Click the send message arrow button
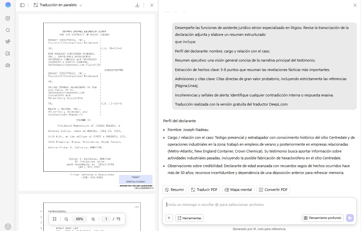The width and height of the screenshot is (361, 231). click(x=350, y=218)
